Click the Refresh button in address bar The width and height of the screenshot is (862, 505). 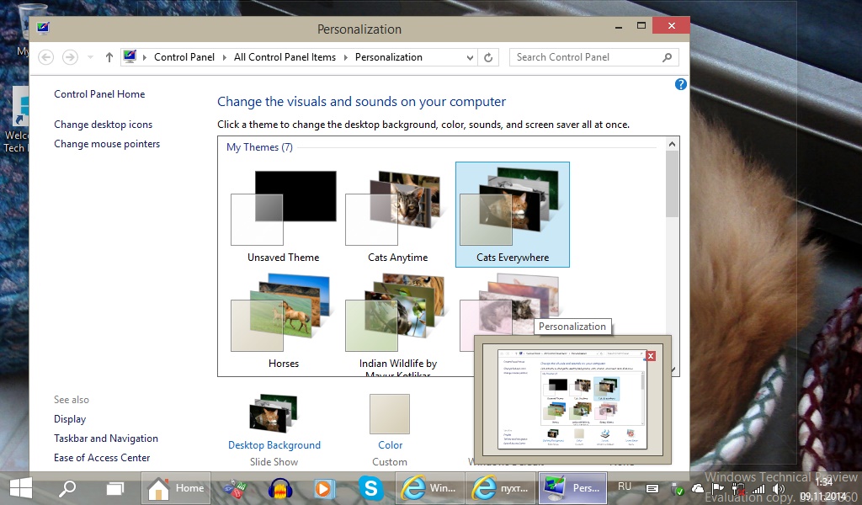click(x=489, y=57)
